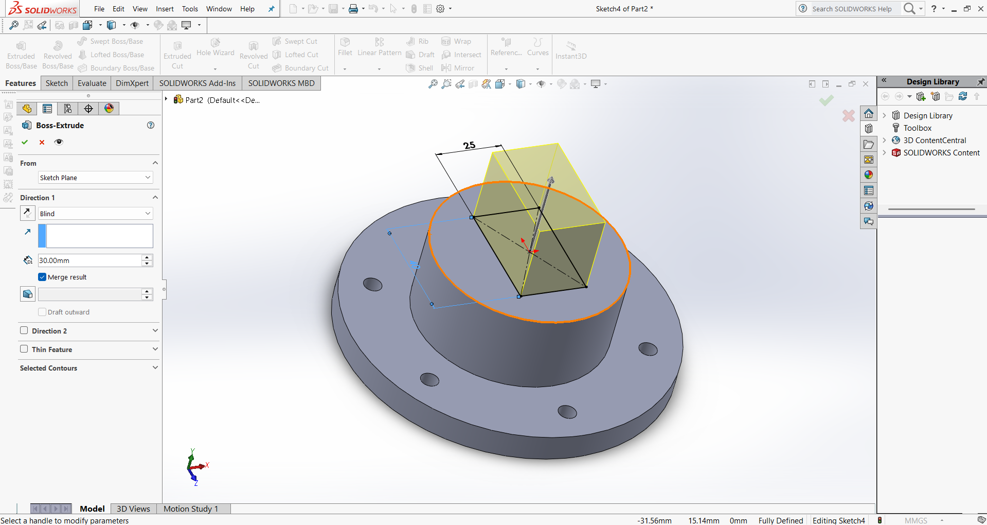Open the From Sketch Plane dropdown

96,178
